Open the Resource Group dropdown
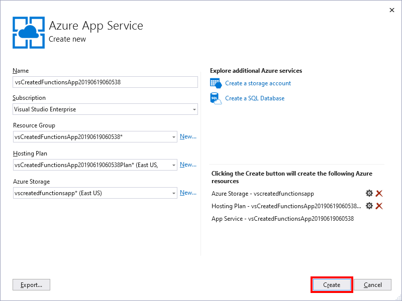 coord(174,136)
